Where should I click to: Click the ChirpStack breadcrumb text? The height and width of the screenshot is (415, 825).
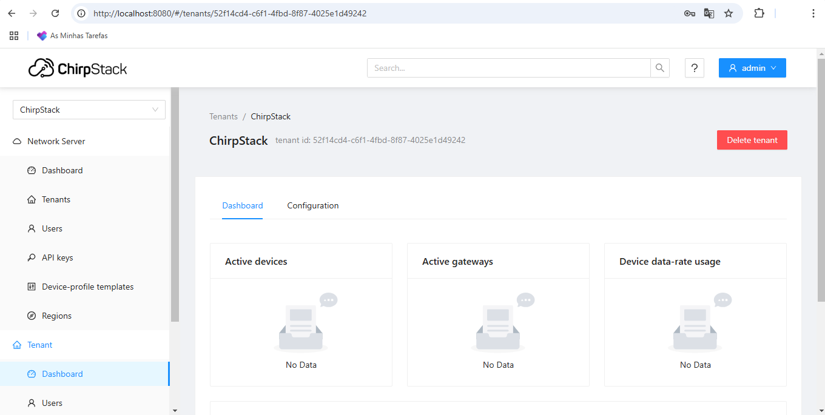click(271, 116)
